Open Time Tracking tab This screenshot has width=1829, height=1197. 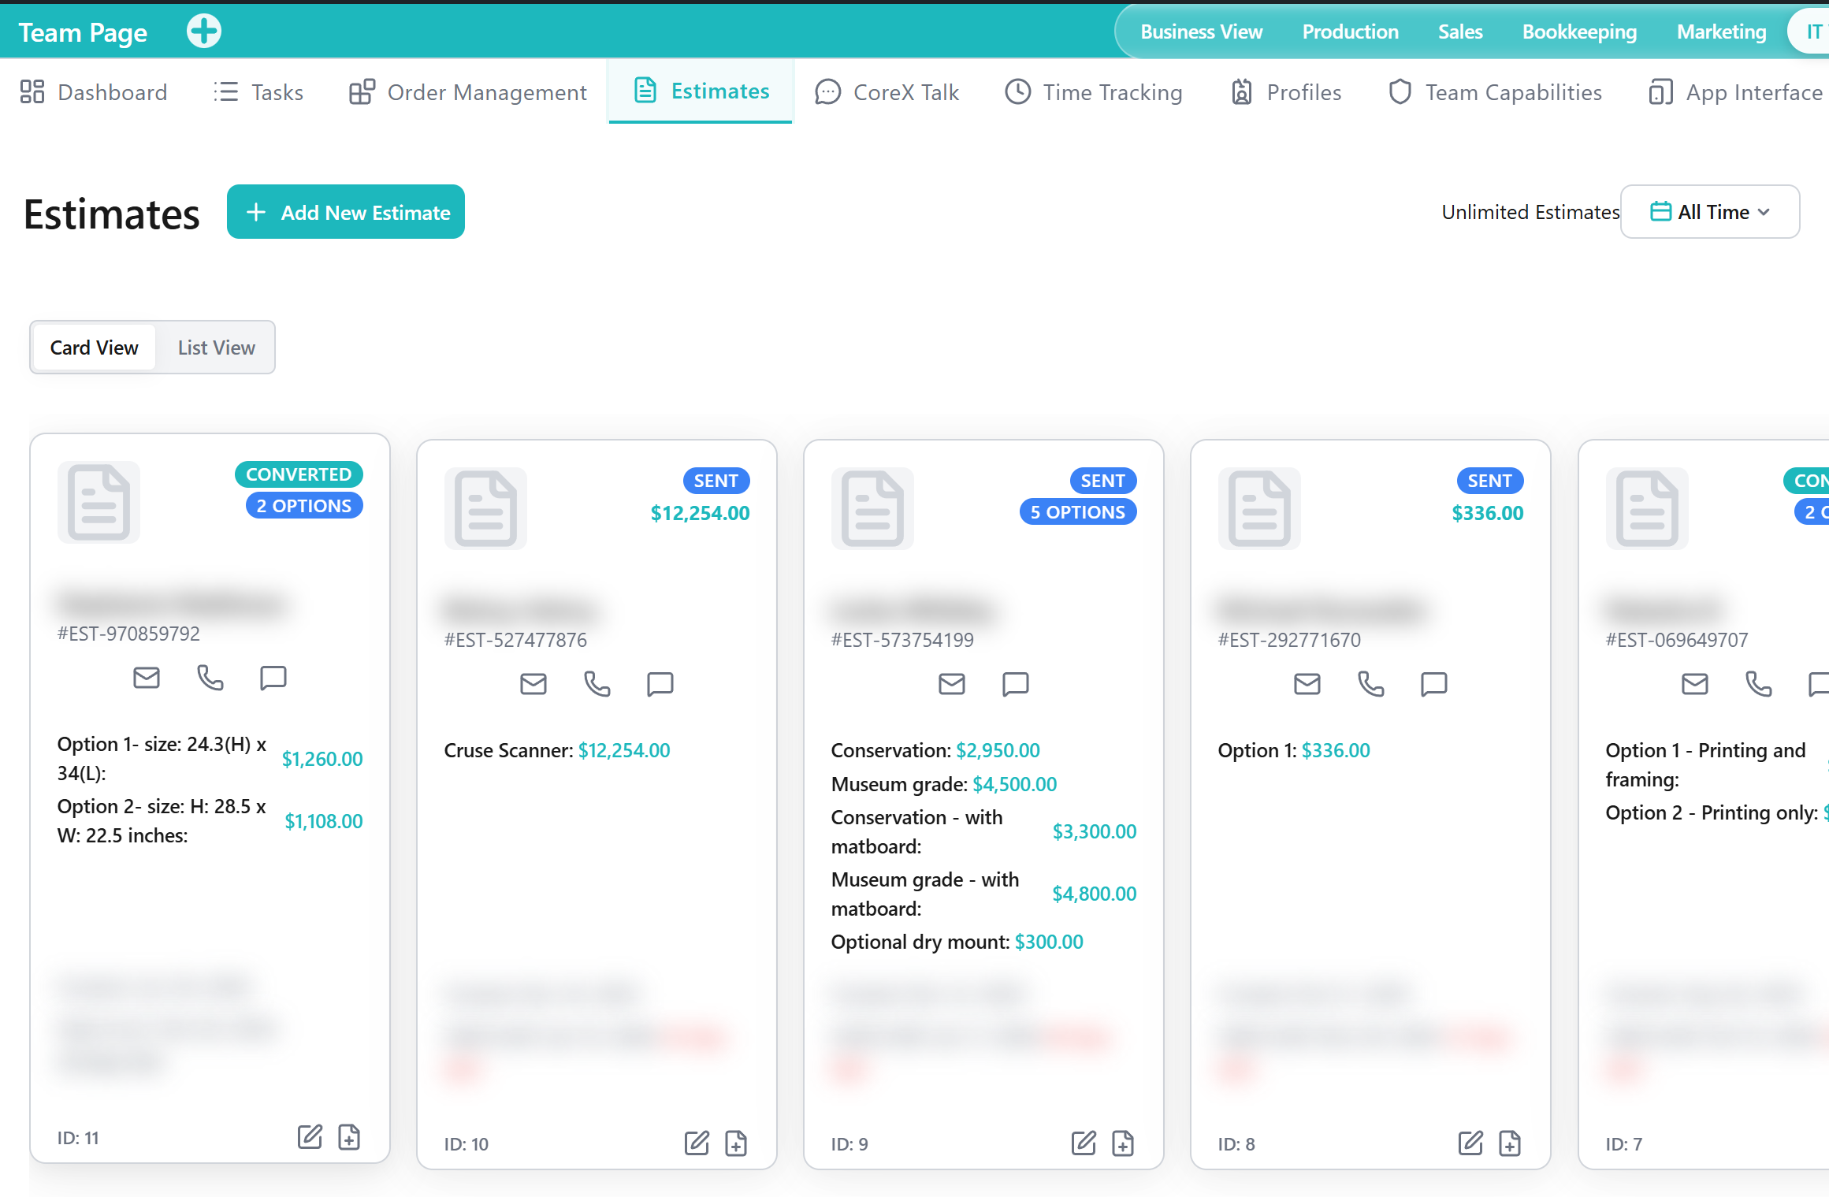click(1094, 92)
